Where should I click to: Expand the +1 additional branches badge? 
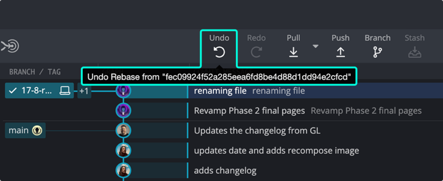pos(84,91)
